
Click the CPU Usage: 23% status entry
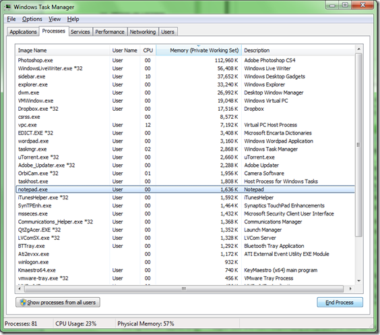(76, 324)
